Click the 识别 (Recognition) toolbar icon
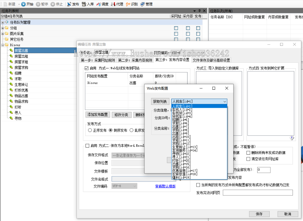Viewport: 303px width, 221px height. (x=134, y=4)
